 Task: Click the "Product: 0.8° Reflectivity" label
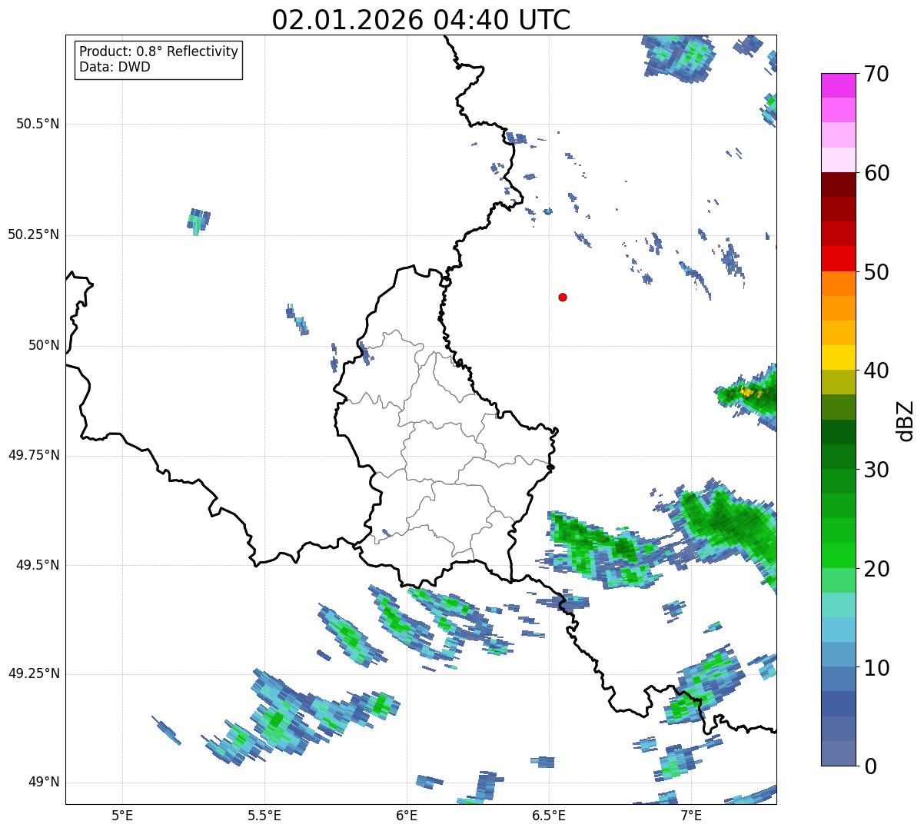159,52
